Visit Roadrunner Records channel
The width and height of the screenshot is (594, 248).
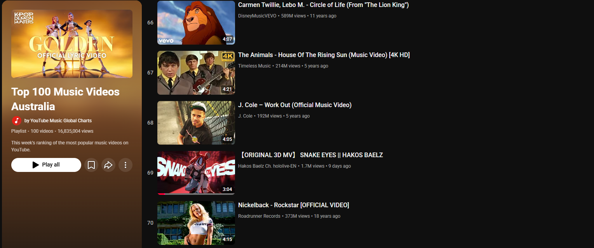click(x=259, y=216)
